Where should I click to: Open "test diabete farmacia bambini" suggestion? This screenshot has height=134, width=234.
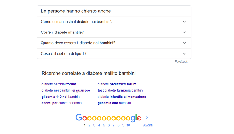pos(120,91)
